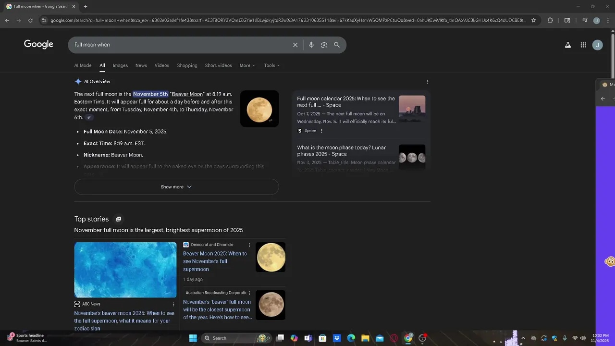
Task: Open File Explorer from the taskbar
Action: pos(365,338)
